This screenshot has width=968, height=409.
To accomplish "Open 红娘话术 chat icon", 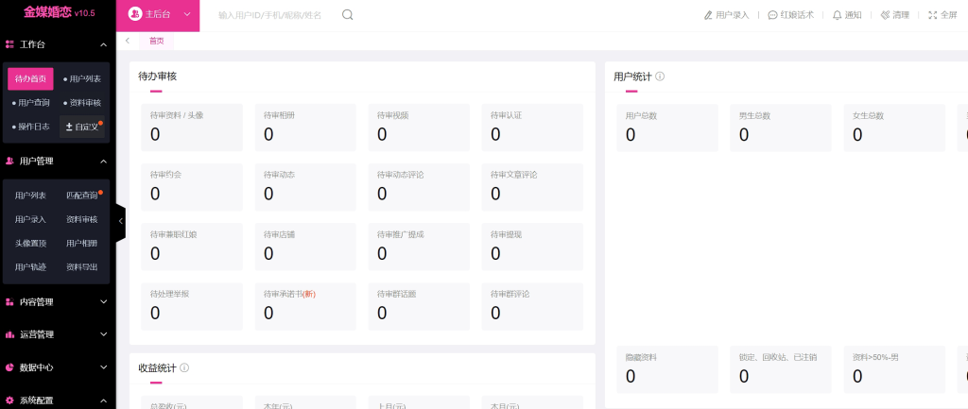I will pyautogui.click(x=772, y=15).
